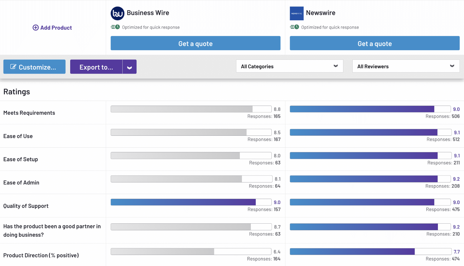The image size is (464, 266).
Task: Open the Business Wire product name link
Action: (148, 13)
